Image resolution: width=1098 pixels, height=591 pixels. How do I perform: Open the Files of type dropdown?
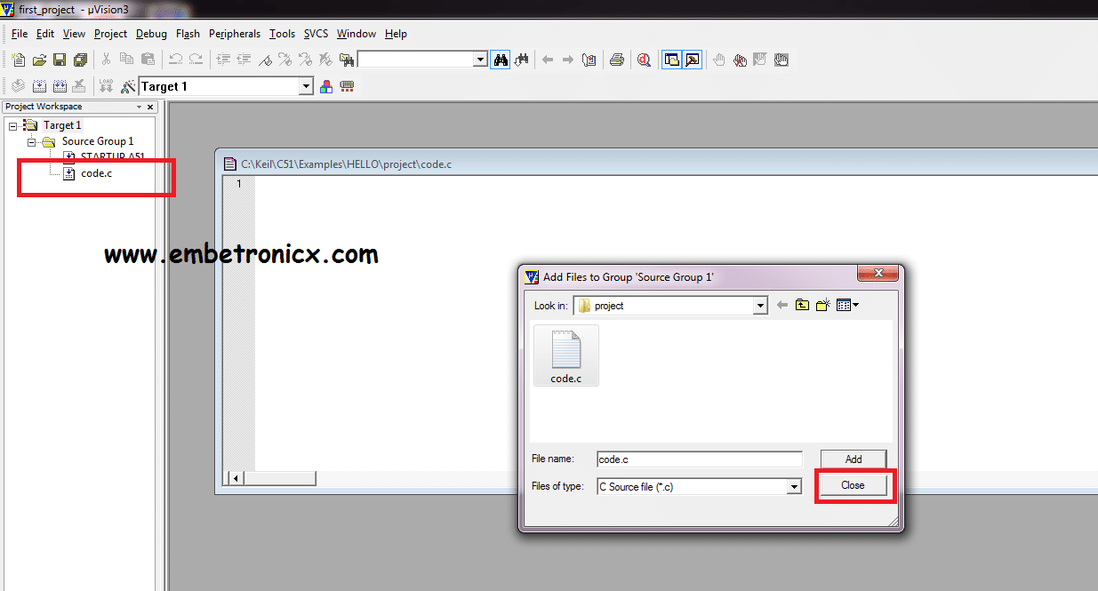[x=794, y=487]
